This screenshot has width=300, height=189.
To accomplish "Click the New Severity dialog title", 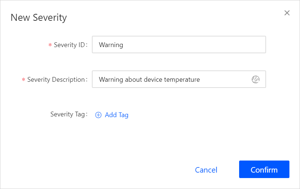I will [x=39, y=17].
